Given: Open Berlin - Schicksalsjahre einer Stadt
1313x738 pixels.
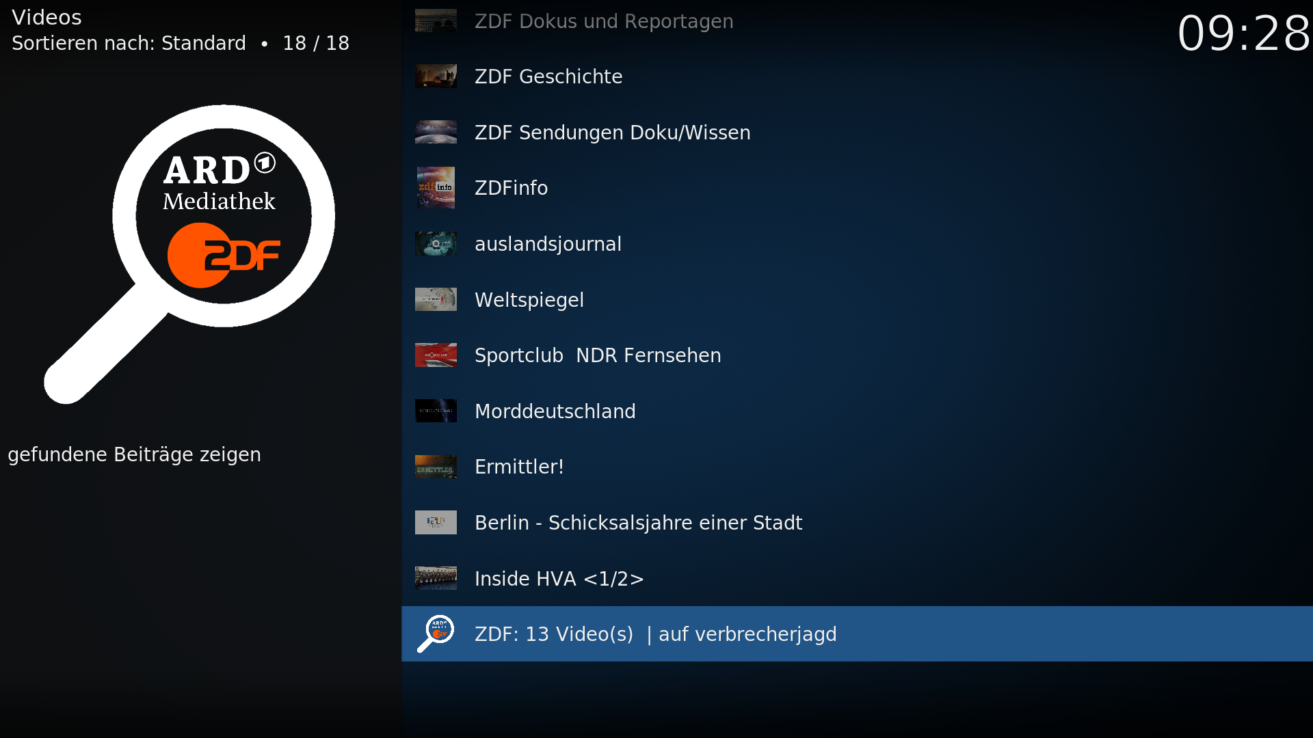Looking at the screenshot, I should click(857, 523).
